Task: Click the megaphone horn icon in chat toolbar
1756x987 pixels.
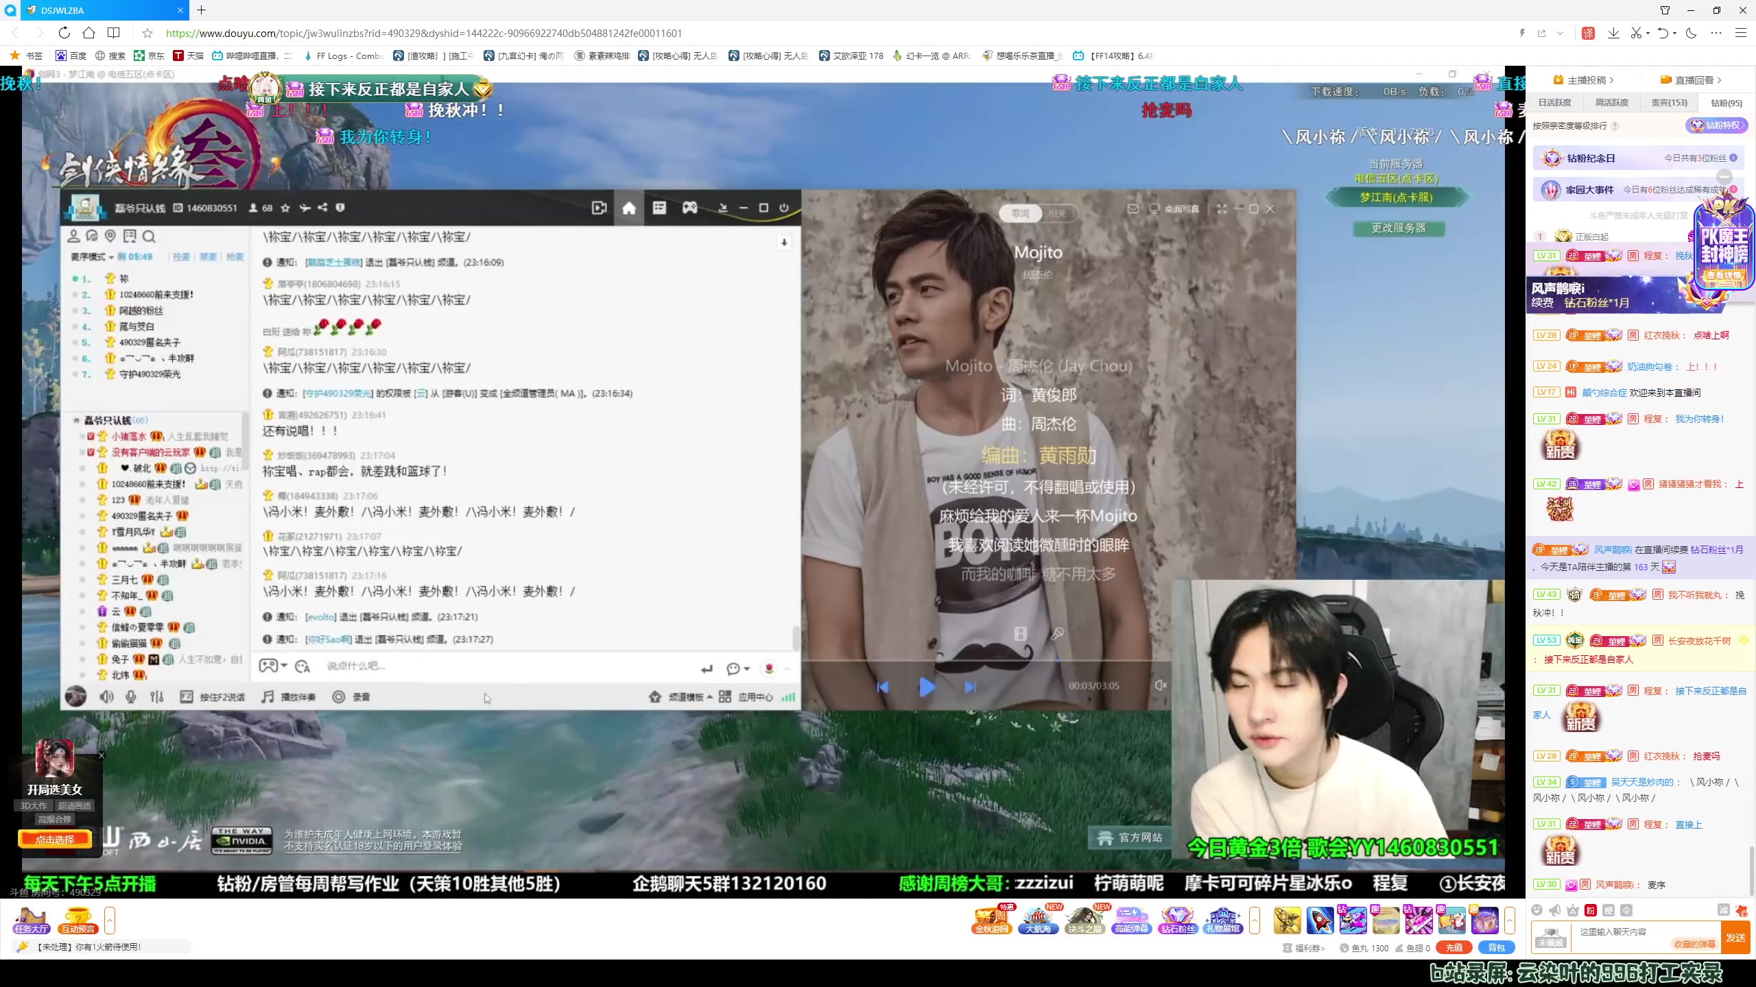Action: point(1555,910)
